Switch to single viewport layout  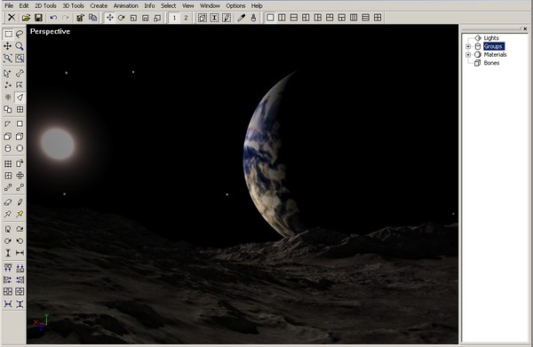[270, 18]
